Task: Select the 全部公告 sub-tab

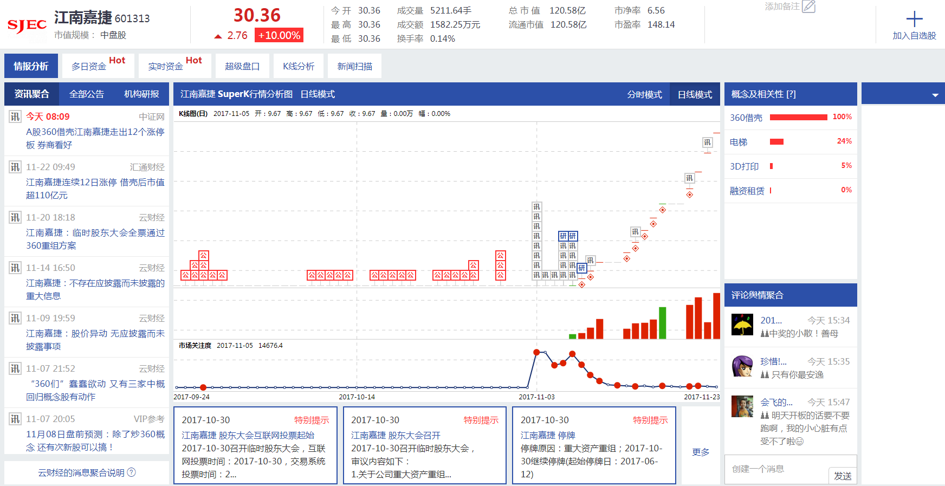Action: (x=87, y=94)
